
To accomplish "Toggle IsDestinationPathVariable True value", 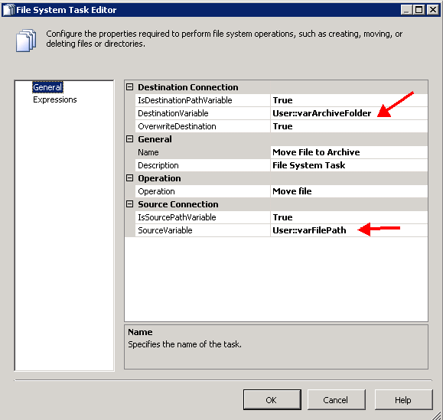I will [x=349, y=100].
